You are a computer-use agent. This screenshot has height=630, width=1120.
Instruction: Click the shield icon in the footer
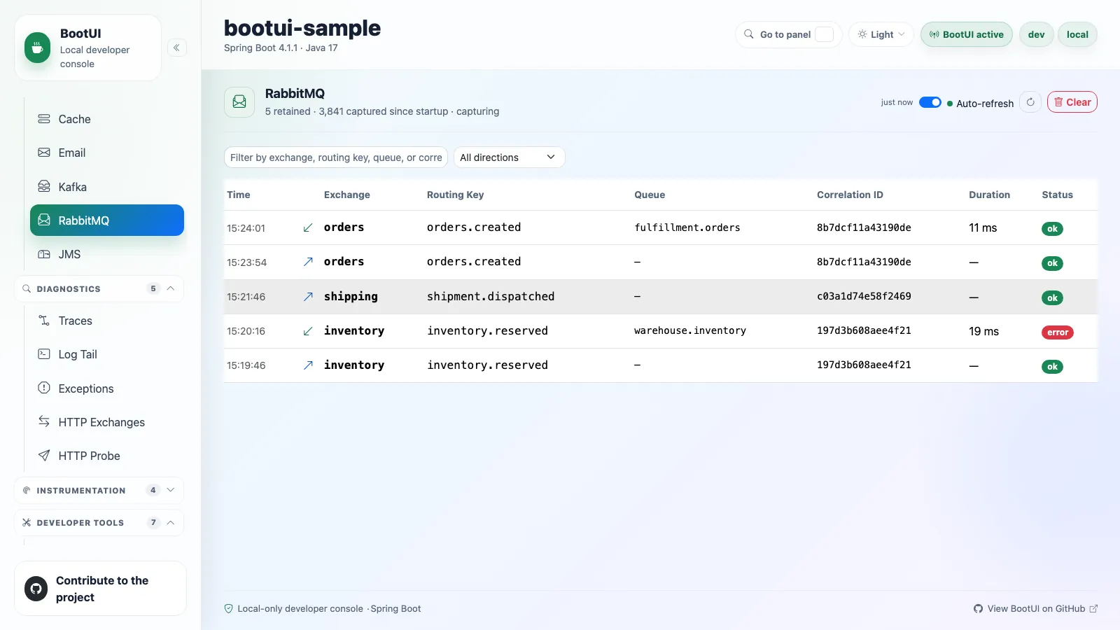point(228,609)
